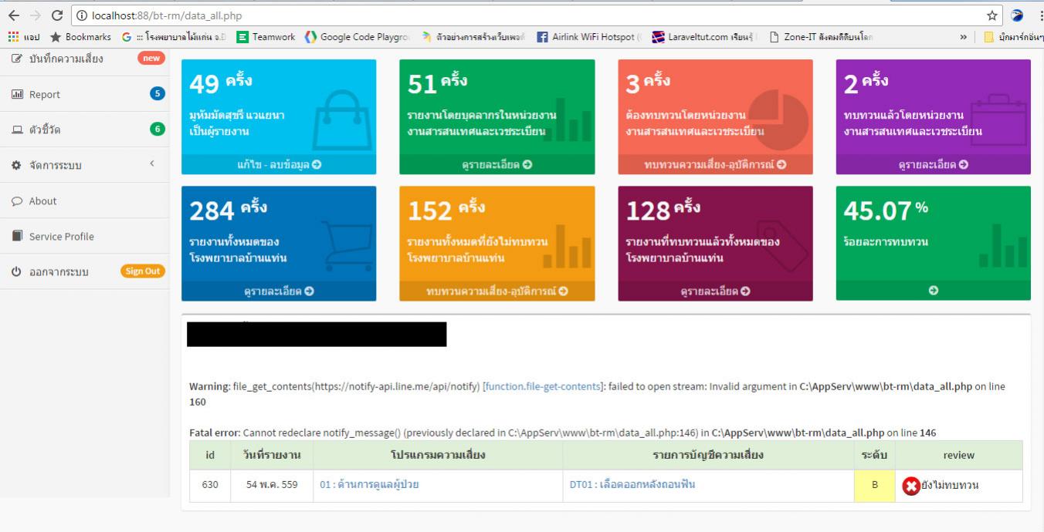Screen dimensions: 1044x532
Task: Click the 45.07 % percentage value
Action: [886, 210]
